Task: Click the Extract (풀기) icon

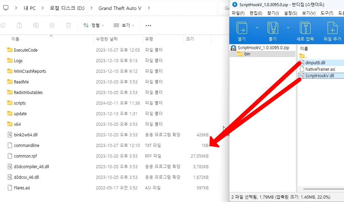Action: click(x=272, y=28)
